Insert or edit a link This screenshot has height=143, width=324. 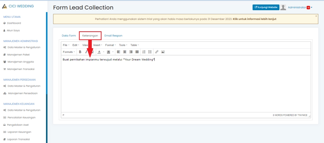pyautogui.click(x=157, y=52)
